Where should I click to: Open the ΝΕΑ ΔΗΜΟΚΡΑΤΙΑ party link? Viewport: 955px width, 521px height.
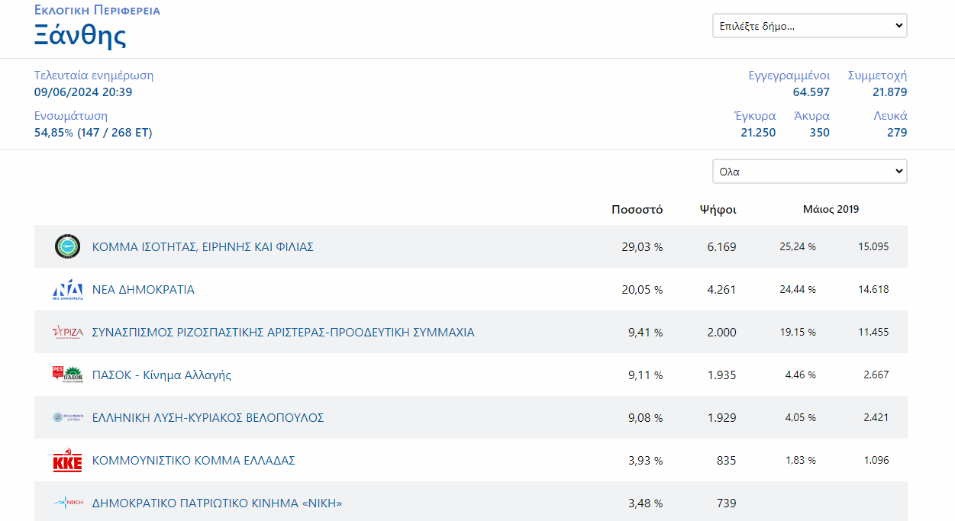pos(144,290)
